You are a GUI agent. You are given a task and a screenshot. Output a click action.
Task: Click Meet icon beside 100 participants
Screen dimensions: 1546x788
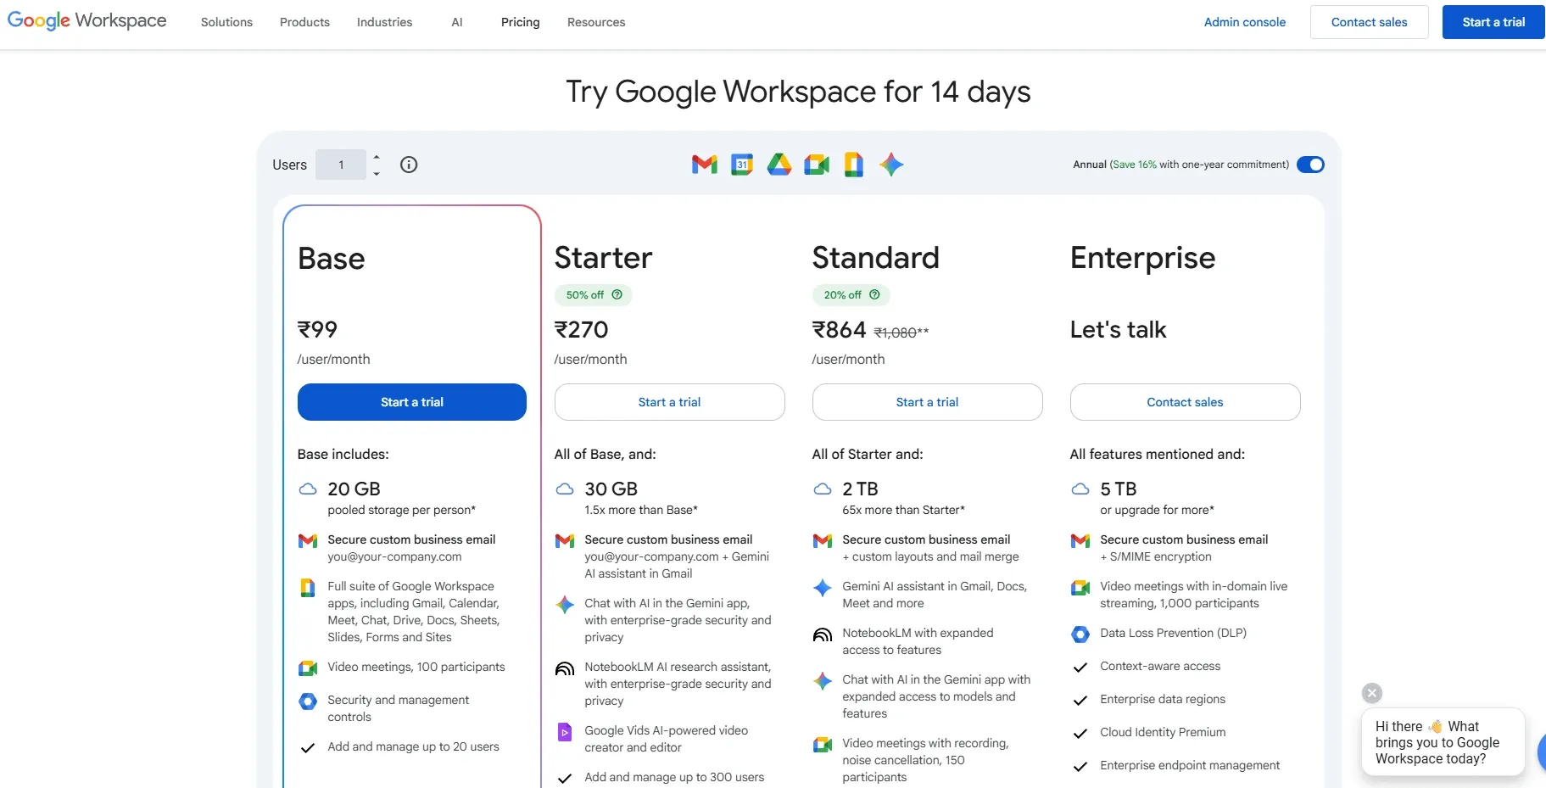[308, 668]
